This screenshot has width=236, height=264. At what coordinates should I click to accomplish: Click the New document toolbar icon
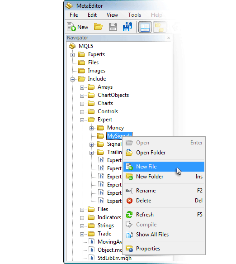(77, 27)
